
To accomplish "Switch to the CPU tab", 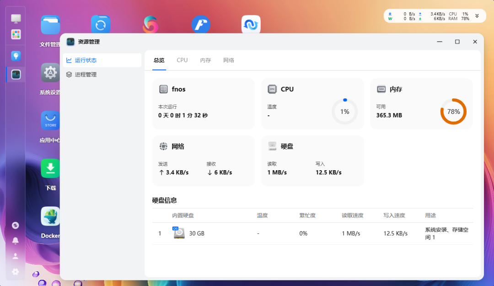I will (x=182, y=60).
